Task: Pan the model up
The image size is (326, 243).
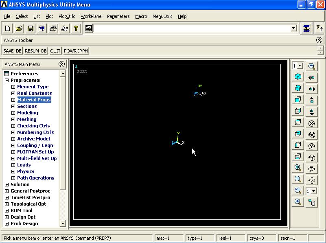Action: click(x=311, y=101)
